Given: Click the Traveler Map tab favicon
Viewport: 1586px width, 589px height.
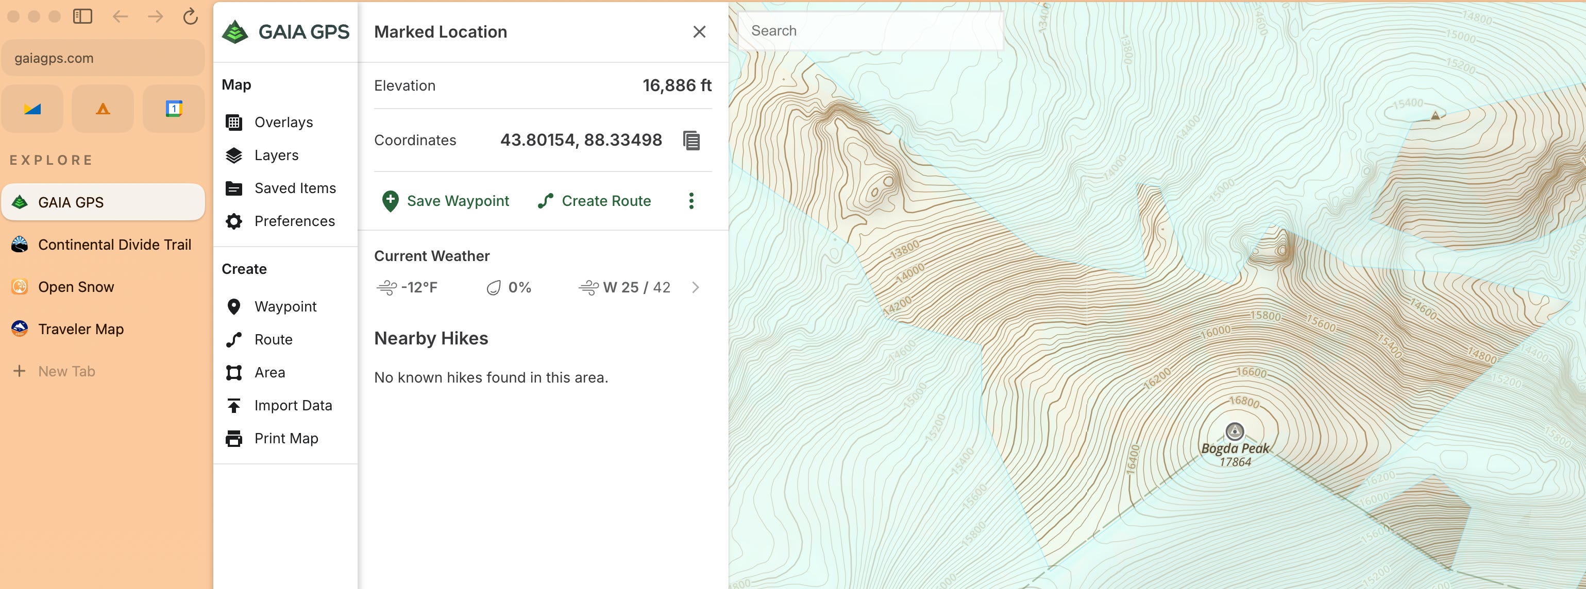Looking at the screenshot, I should point(20,330).
